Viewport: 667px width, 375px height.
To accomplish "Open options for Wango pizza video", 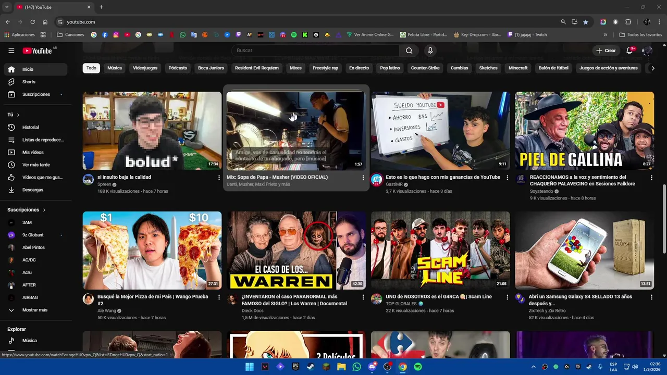I will pos(219,297).
